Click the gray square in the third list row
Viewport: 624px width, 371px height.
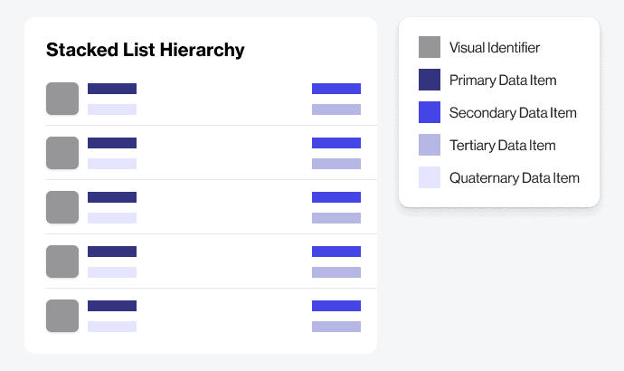62,207
